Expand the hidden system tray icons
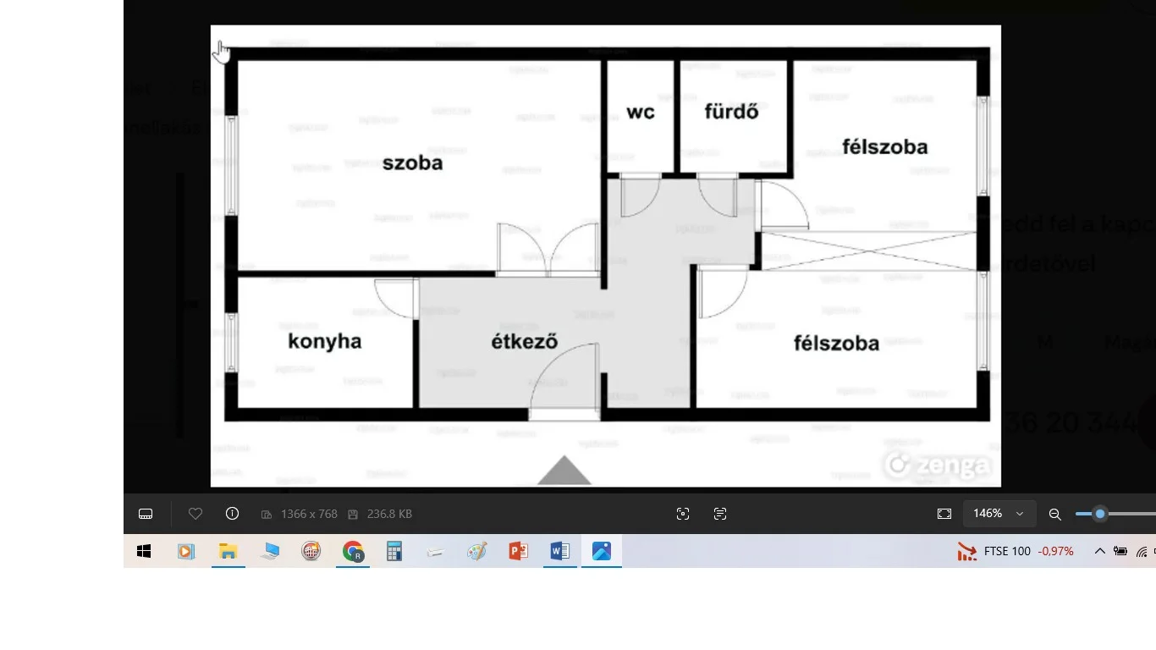The image size is (1156, 650). 1099,551
